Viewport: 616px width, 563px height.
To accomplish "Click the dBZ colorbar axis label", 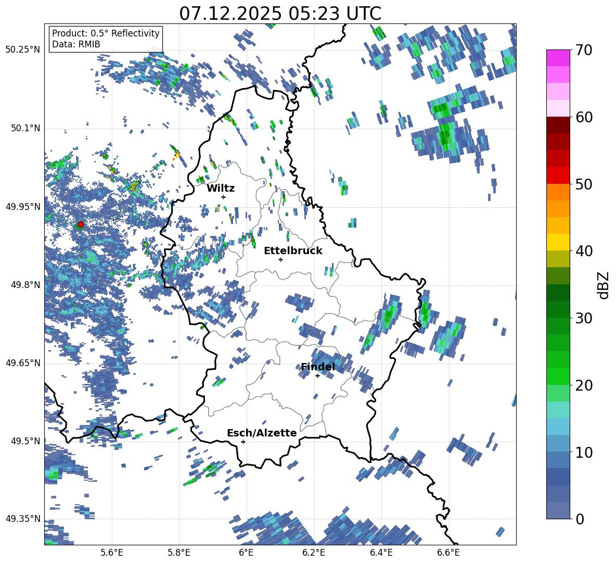I will (604, 285).
